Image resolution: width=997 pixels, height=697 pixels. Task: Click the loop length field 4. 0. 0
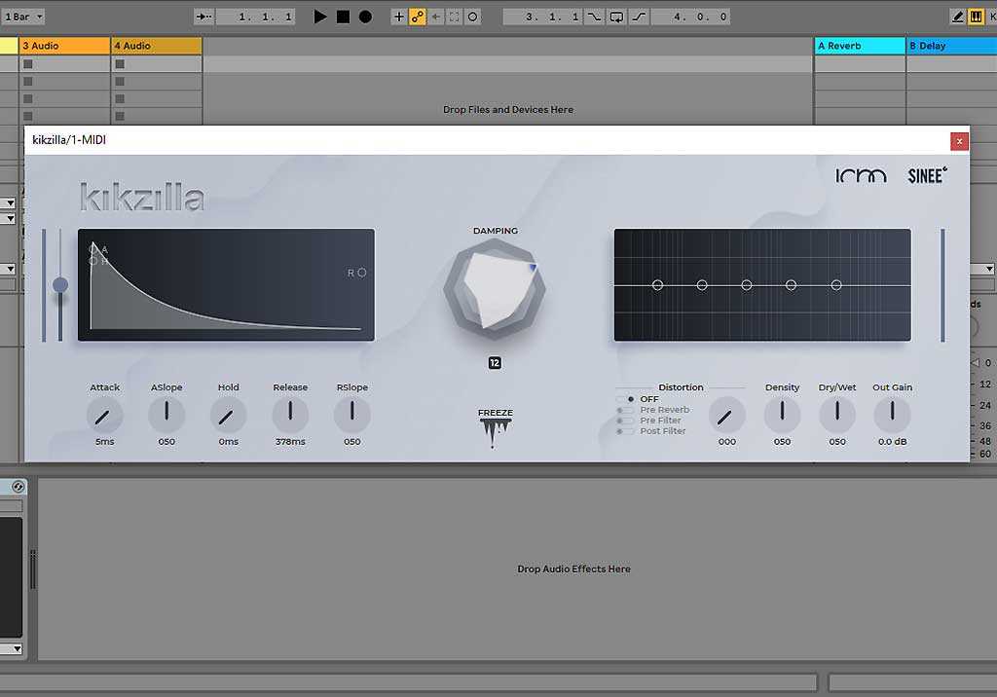click(691, 17)
